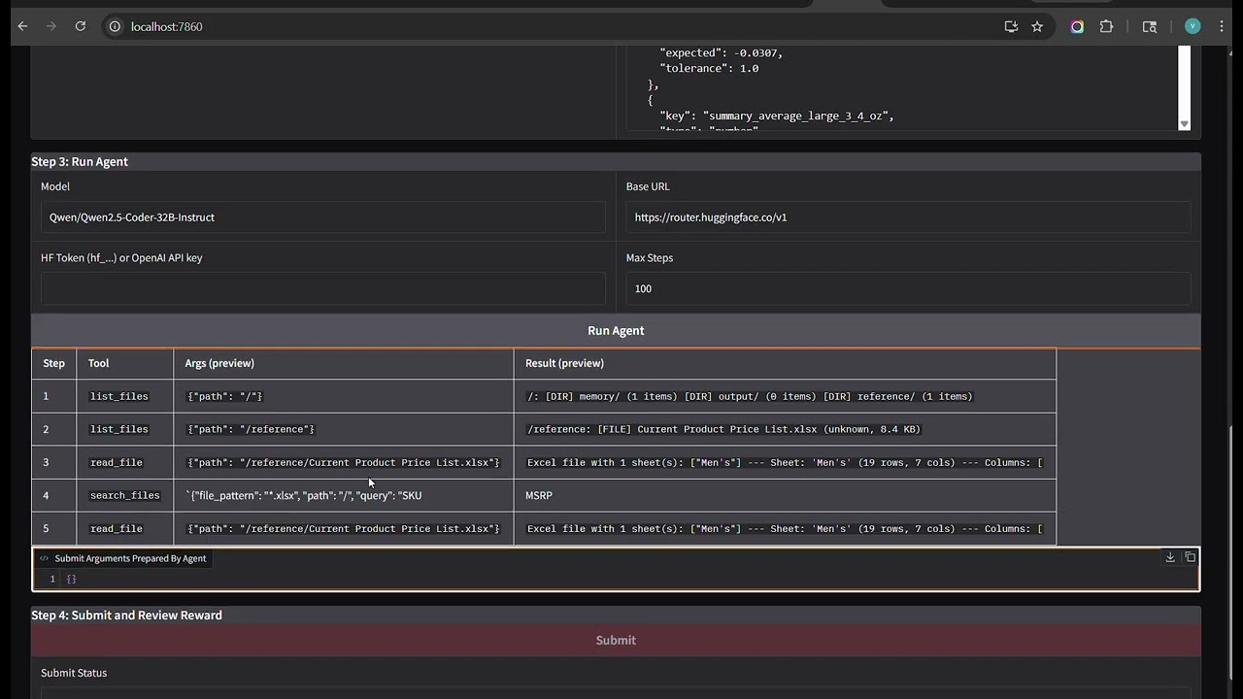Open the site info icon beside localhost:7860
The width and height of the screenshot is (1243, 699).
point(115,26)
